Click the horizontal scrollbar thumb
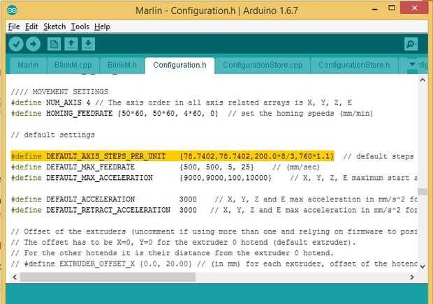Image resolution: width=433 pixels, height=304 pixels. [x=108, y=277]
